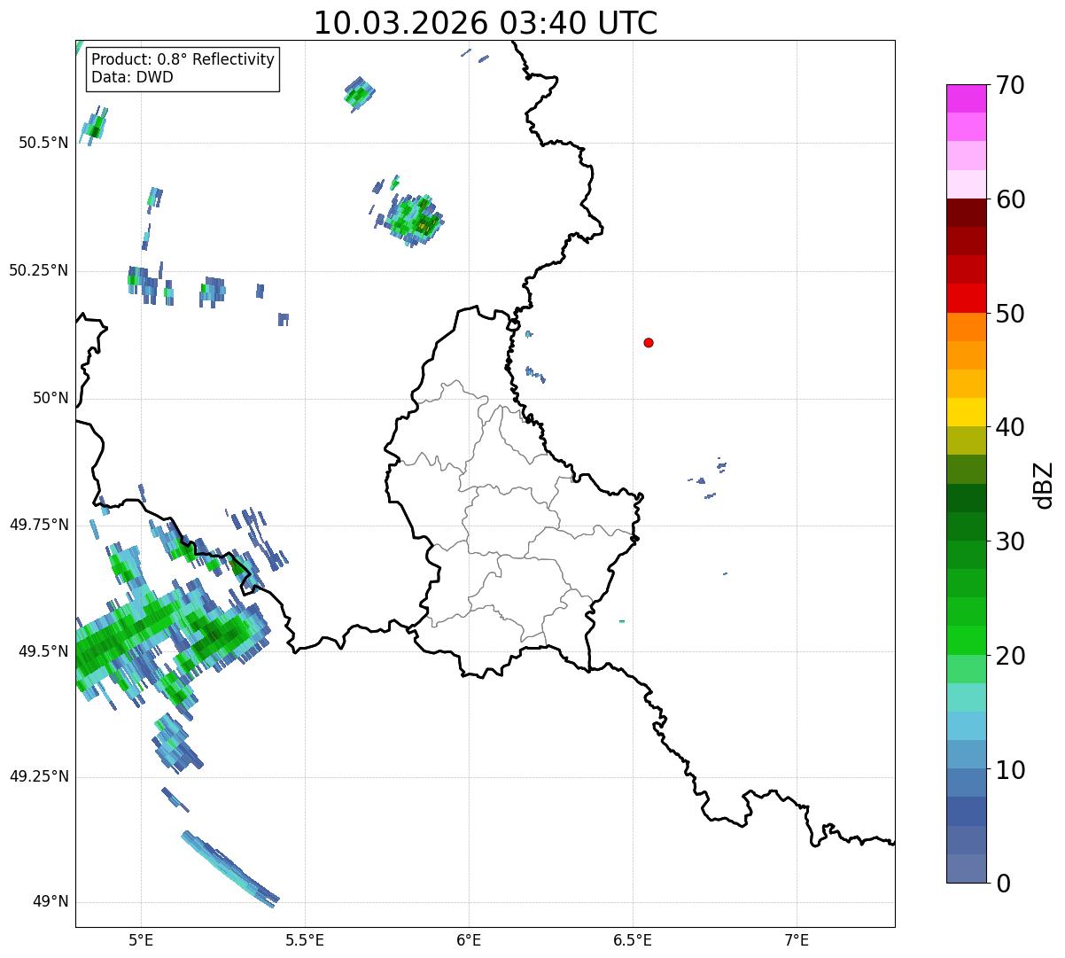This screenshot has width=1065, height=958.
Task: Pick the olive segment just below 40
Action: pyautogui.click(x=967, y=441)
